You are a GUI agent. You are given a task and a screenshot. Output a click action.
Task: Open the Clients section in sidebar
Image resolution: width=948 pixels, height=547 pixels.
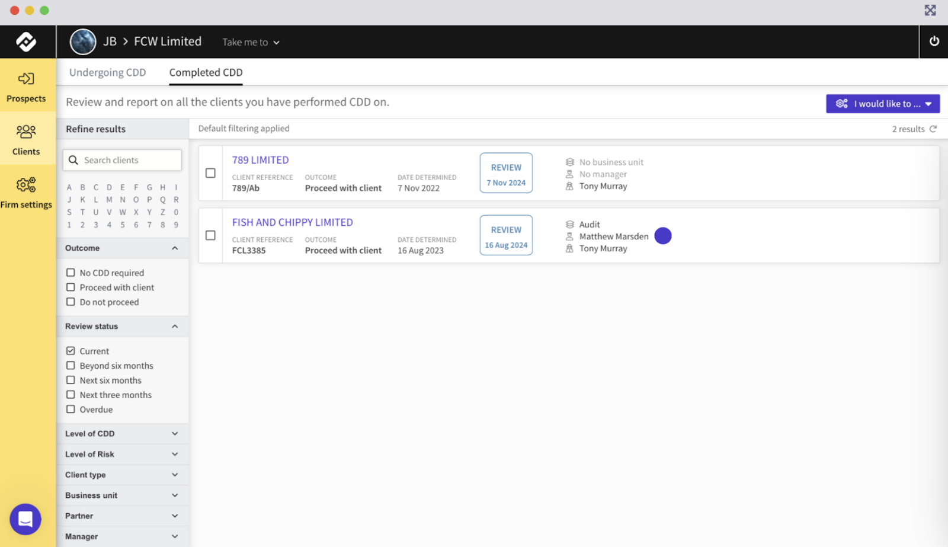pyautogui.click(x=26, y=139)
